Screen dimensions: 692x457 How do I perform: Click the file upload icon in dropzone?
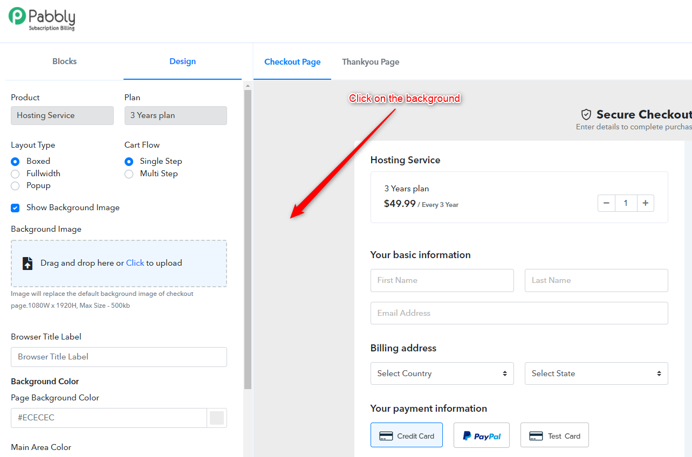[28, 263]
